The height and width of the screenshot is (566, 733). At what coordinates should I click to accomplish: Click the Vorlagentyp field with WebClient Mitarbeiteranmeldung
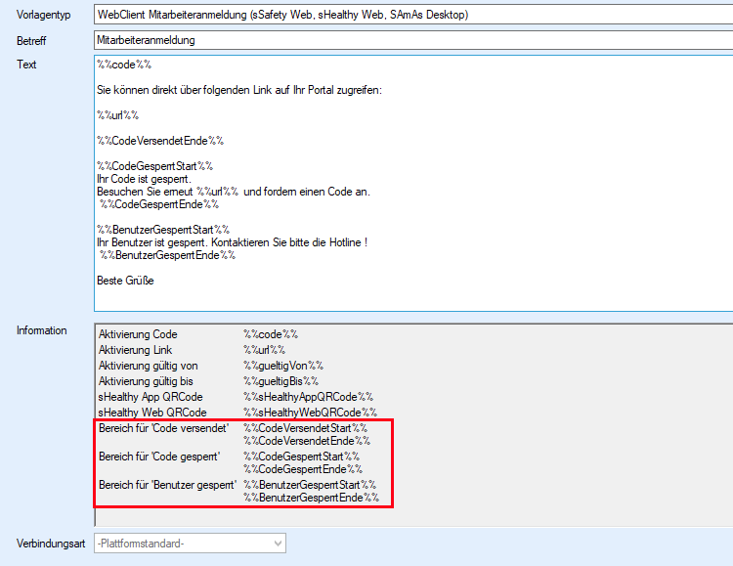tap(413, 15)
